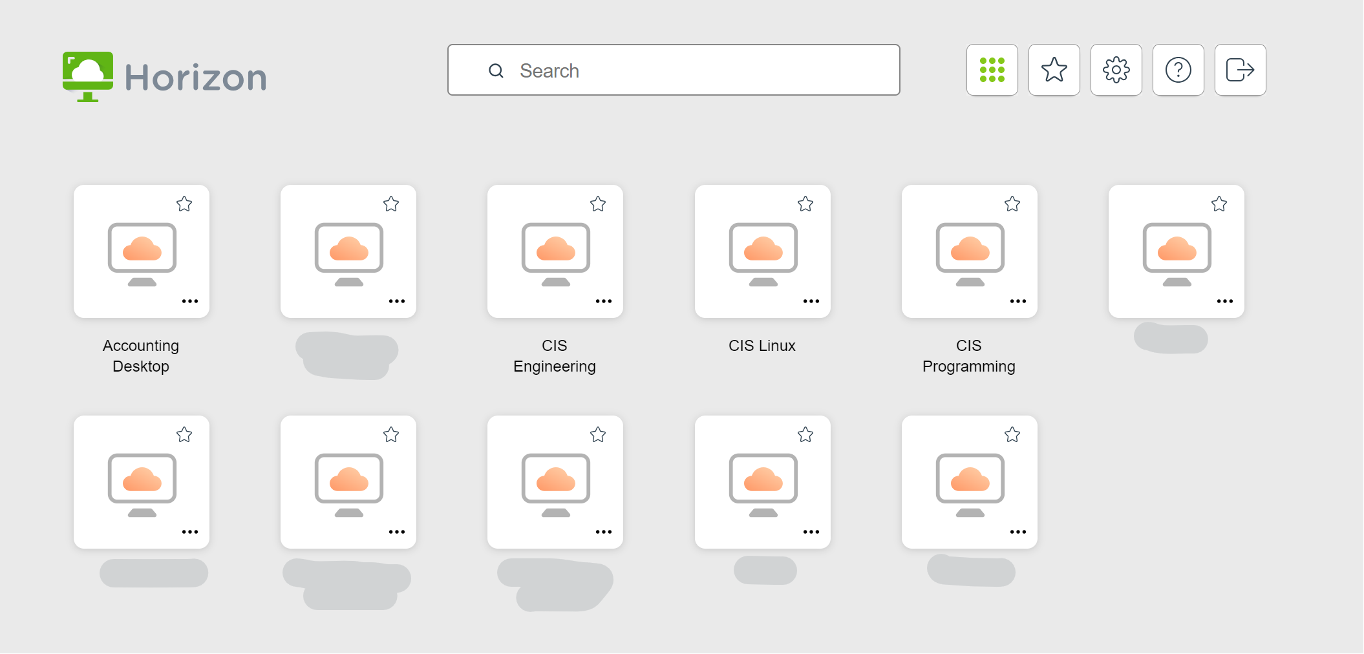Click the CIS Linux label

[762, 346]
